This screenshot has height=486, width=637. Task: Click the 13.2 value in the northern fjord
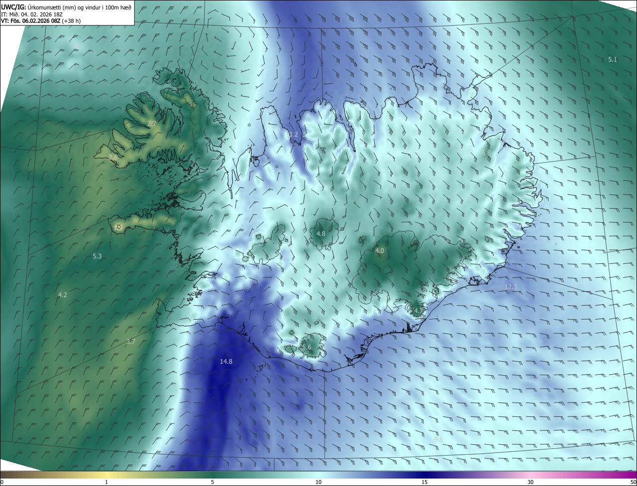click(x=292, y=134)
